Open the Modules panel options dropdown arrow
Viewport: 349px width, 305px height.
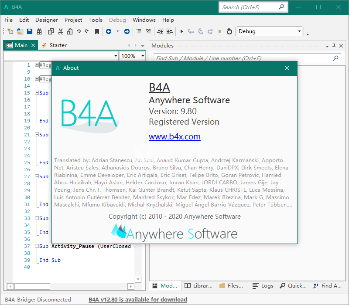327,46
